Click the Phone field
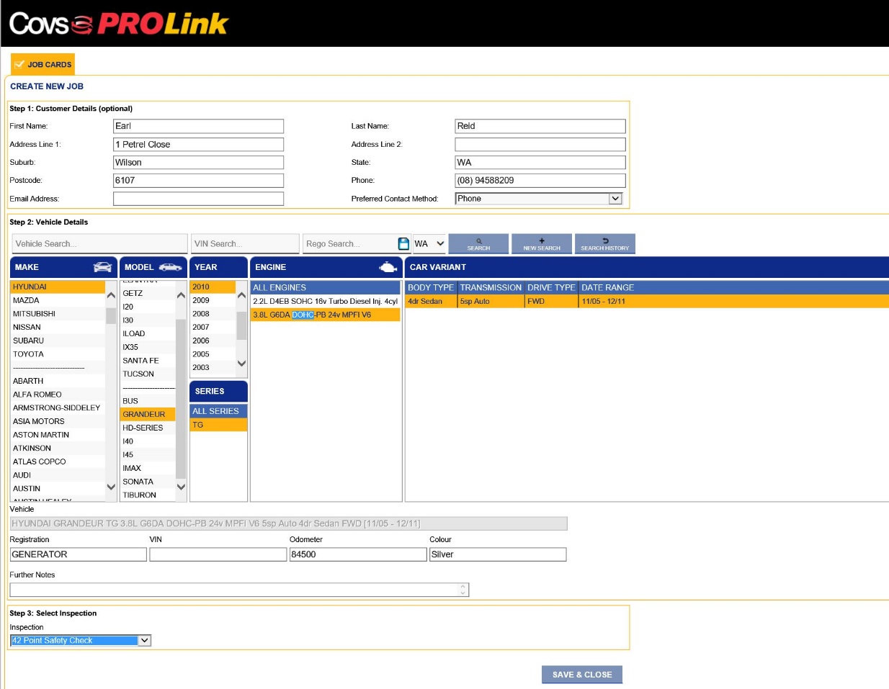This screenshot has width=889, height=689. (x=540, y=181)
